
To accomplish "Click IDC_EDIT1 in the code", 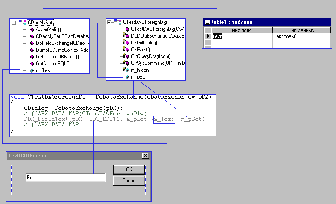I will tap(104, 119).
